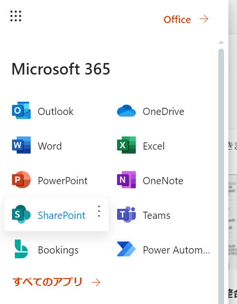Open the OneNote icon
237x304 pixels.
pos(126,179)
